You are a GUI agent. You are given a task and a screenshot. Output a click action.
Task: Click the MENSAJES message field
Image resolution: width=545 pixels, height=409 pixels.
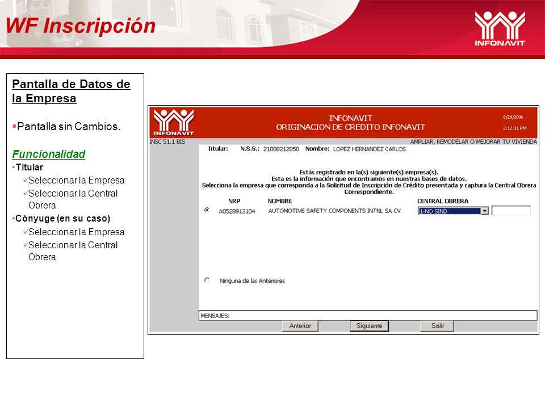pos(368,315)
